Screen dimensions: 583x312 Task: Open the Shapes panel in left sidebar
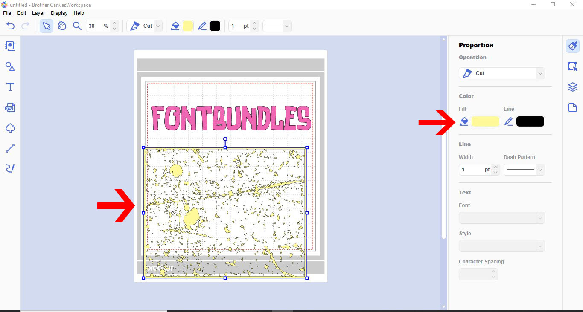click(10, 66)
